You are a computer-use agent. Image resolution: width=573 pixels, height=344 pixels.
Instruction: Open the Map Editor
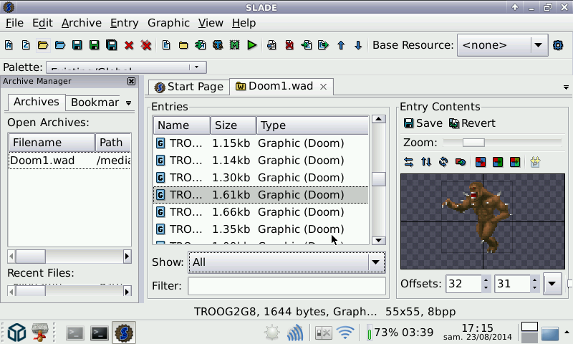(234, 45)
